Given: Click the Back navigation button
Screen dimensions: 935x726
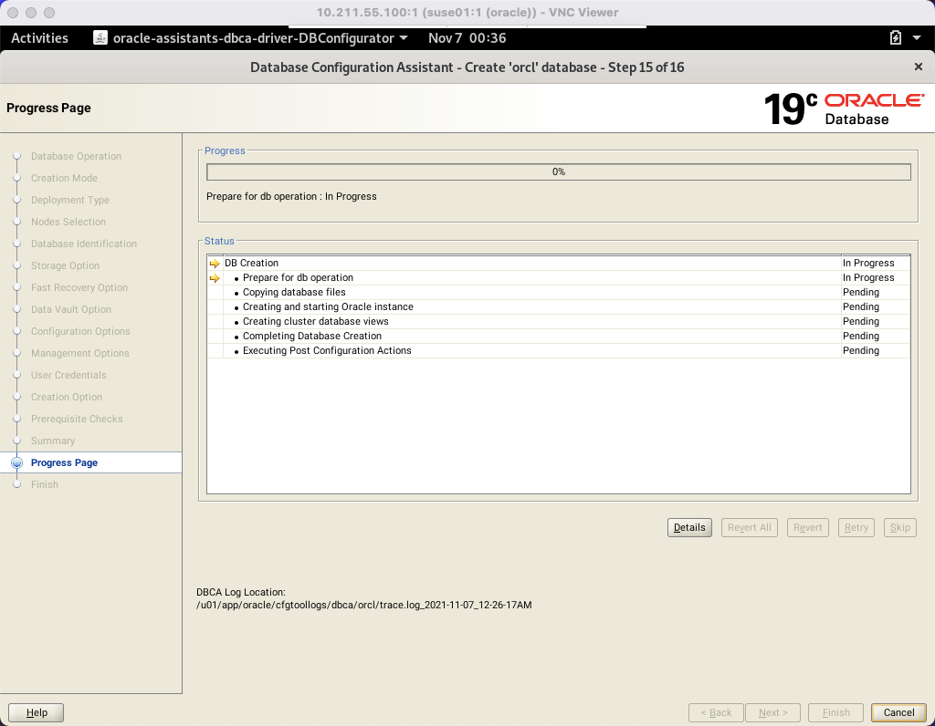Looking at the screenshot, I should tap(716, 713).
